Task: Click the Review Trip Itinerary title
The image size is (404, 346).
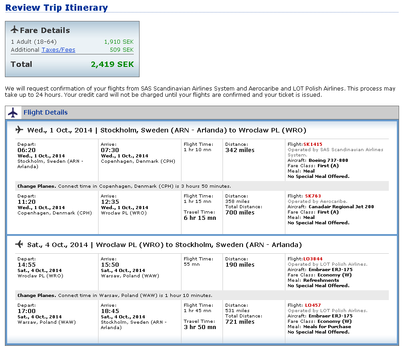Action: click(57, 8)
